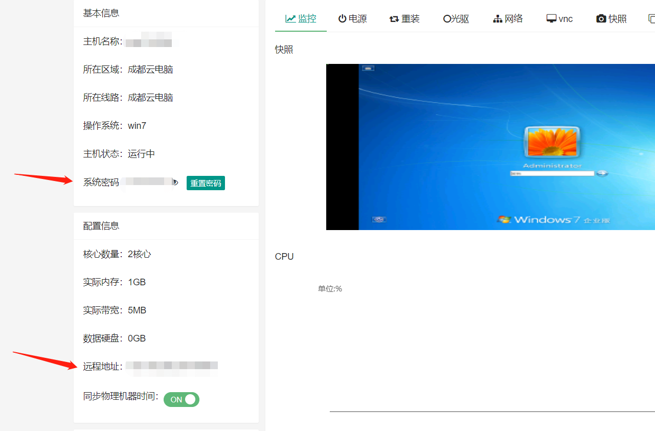Open the vnc tab

tap(560, 19)
